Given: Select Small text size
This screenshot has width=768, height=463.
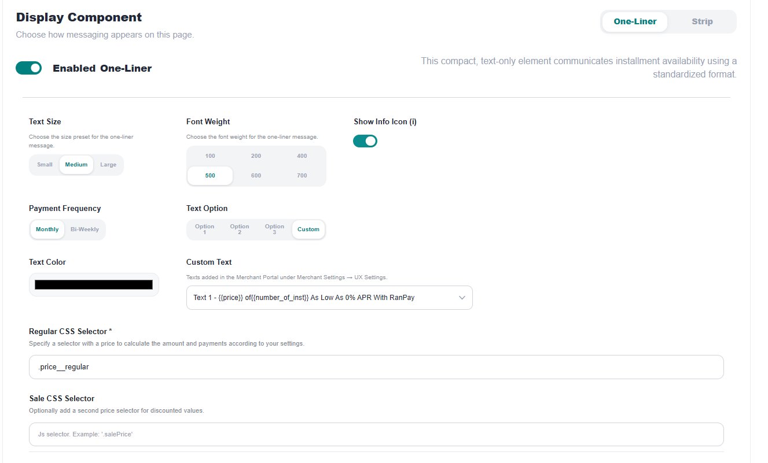Looking at the screenshot, I should [45, 165].
